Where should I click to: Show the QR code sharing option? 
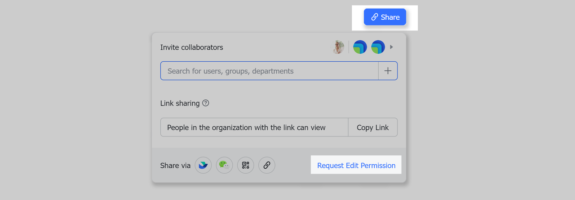coord(245,165)
